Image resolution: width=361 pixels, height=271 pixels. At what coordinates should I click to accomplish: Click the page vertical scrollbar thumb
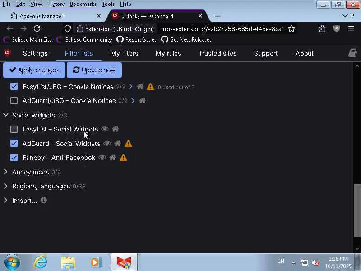click(357, 210)
